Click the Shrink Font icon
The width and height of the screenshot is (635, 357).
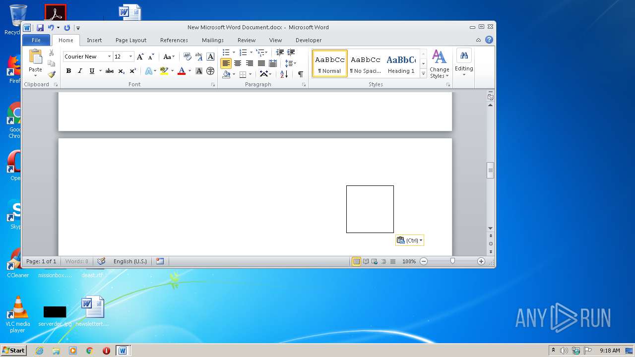click(x=151, y=57)
